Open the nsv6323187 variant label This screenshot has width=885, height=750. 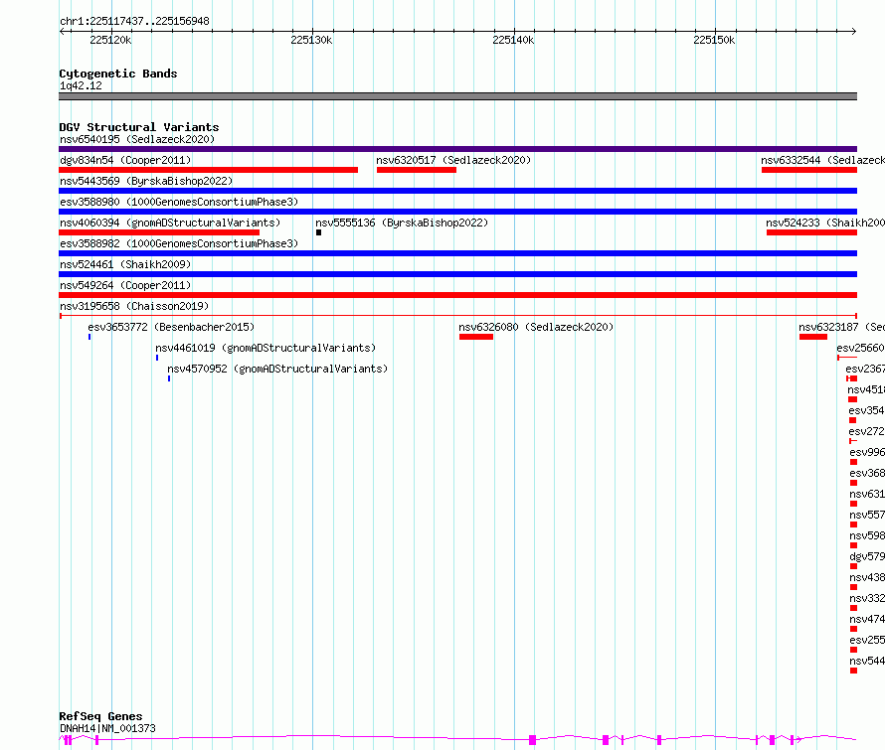[x=841, y=327]
